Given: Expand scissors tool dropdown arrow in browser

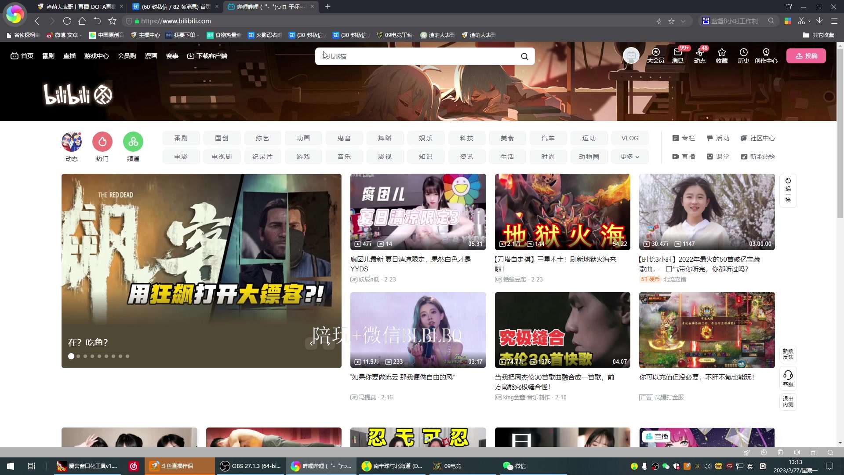Looking at the screenshot, I should [809, 21].
